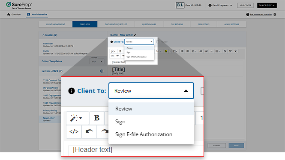285x160 pixels.
Task: Switch to the Client Management tab
Action: (x=55, y=24)
